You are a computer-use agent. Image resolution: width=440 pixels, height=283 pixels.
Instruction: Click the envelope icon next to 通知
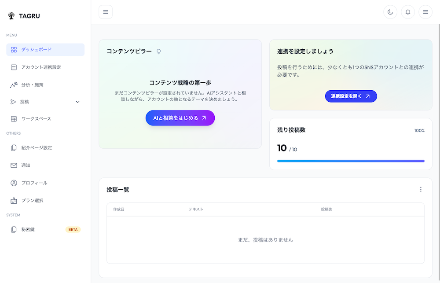coord(13,165)
